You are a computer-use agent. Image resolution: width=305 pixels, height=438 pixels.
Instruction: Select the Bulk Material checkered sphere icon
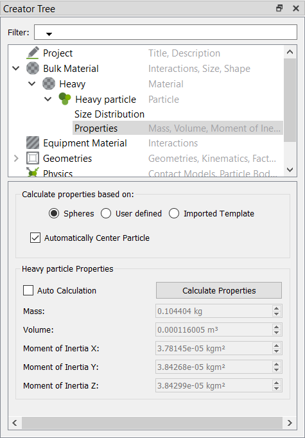pyautogui.click(x=33, y=69)
